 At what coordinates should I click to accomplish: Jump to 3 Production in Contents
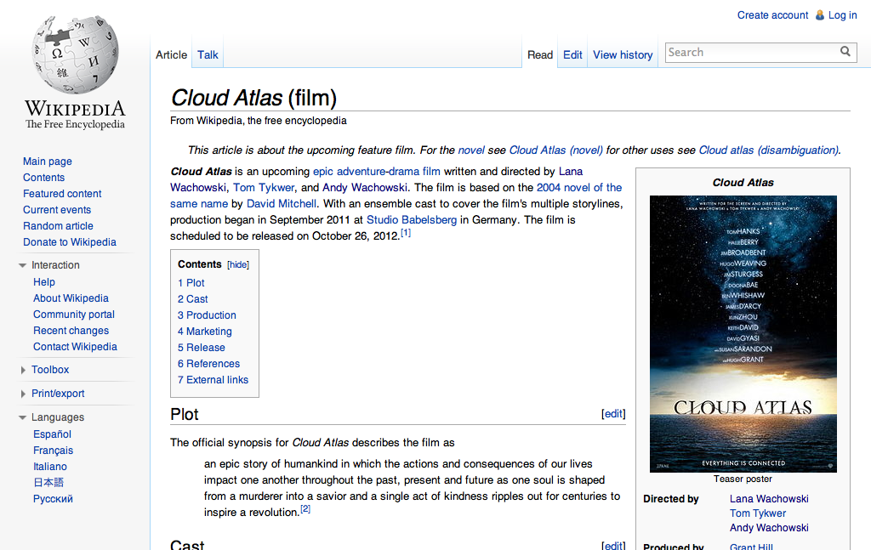[x=207, y=315]
